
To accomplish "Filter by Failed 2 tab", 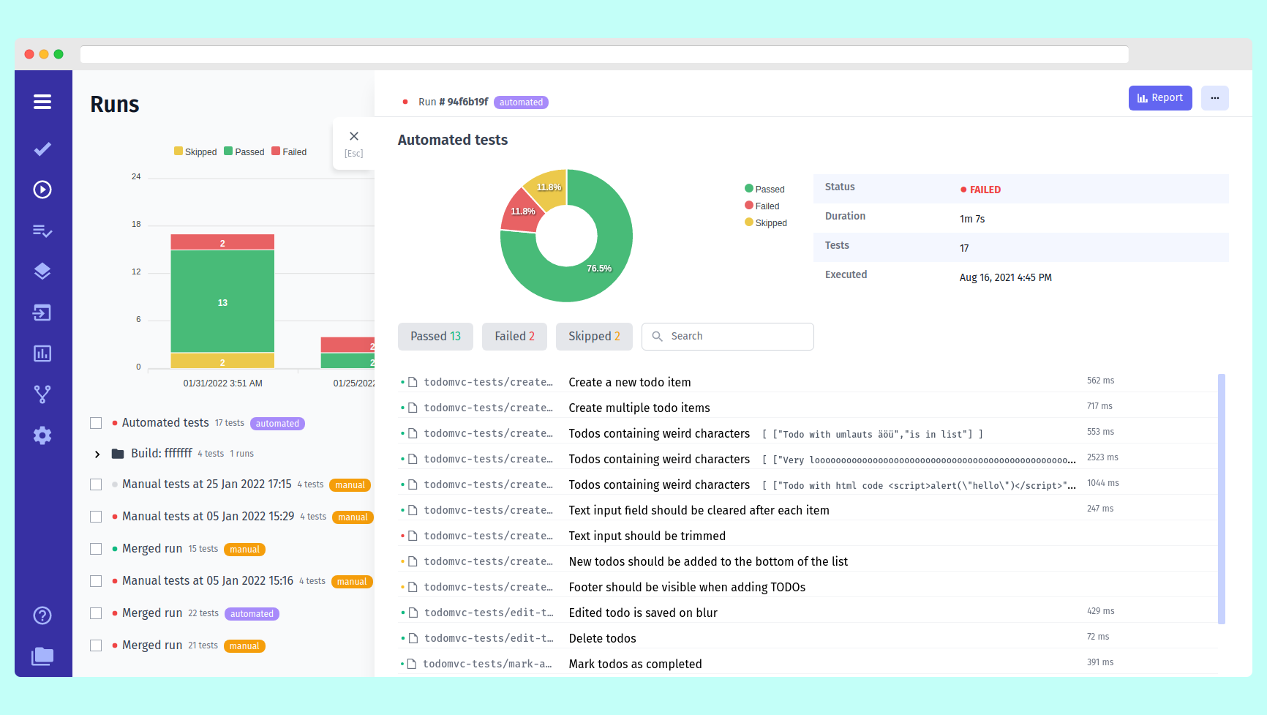I will click(x=515, y=337).
